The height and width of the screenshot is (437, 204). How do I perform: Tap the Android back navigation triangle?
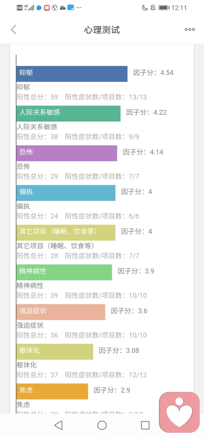[58, 425]
